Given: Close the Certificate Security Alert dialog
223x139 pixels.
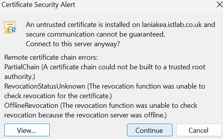Looking at the screenshot, I should (x=220, y=5).
